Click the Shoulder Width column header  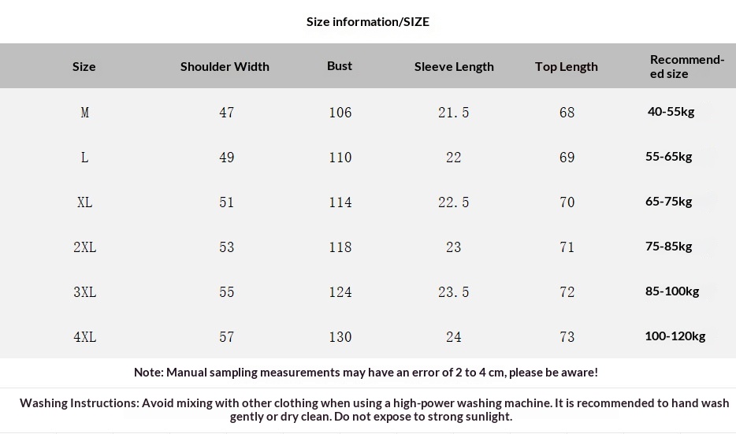225,66
